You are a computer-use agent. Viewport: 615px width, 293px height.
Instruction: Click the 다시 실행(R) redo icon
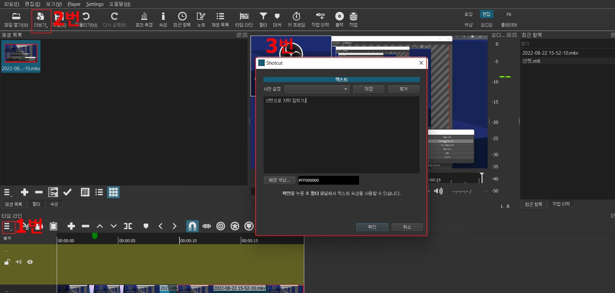114,16
